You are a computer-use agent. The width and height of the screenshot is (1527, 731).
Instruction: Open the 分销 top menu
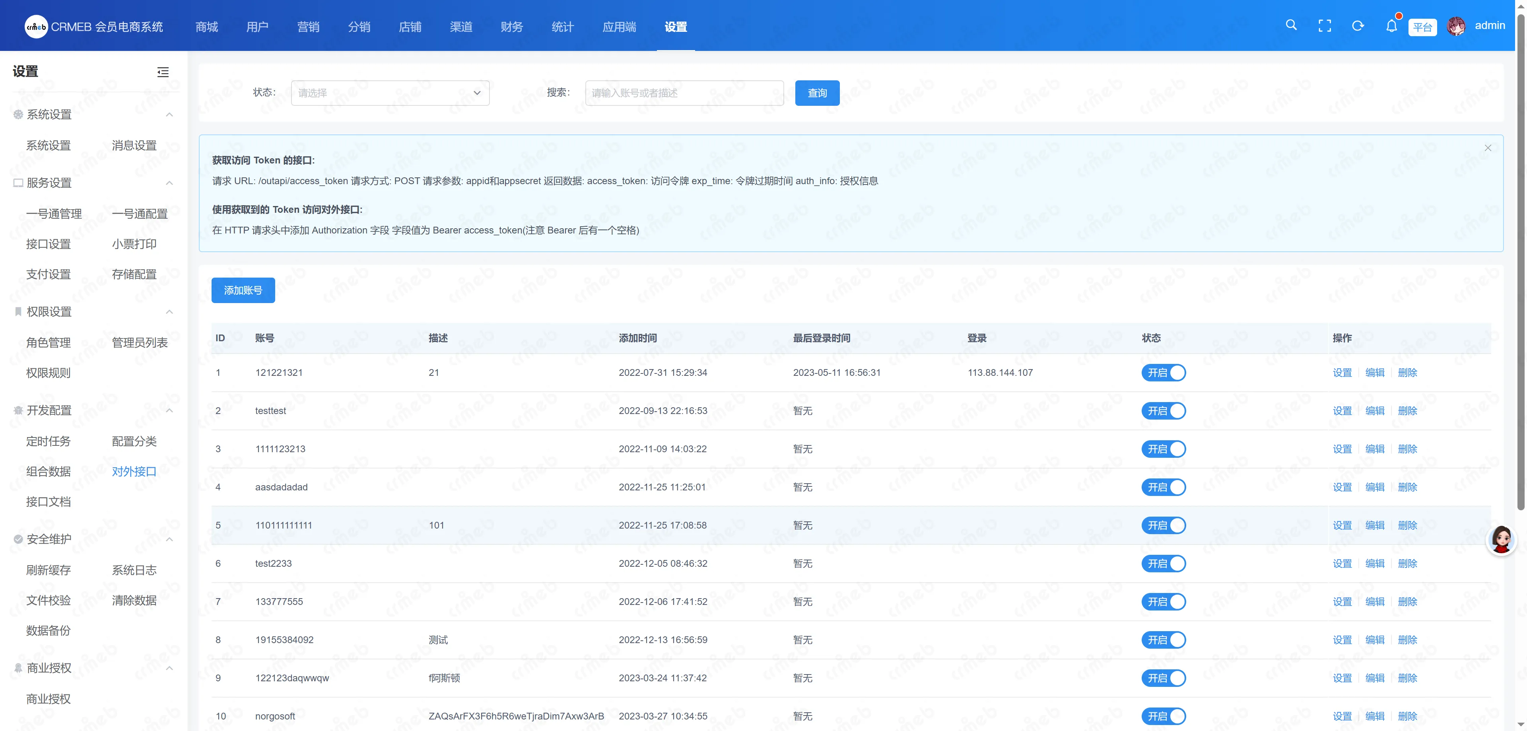pyautogui.click(x=359, y=27)
